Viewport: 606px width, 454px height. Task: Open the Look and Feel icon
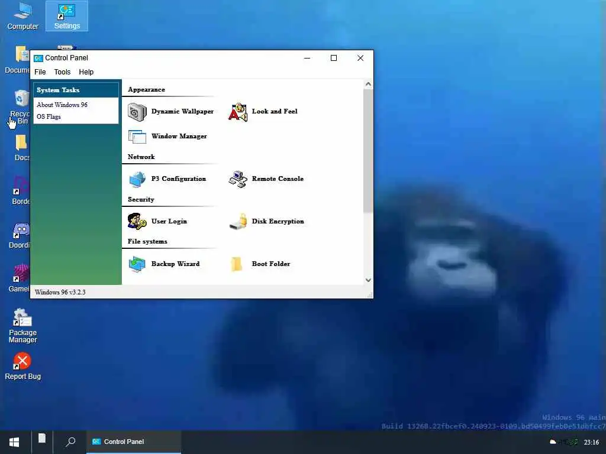238,112
